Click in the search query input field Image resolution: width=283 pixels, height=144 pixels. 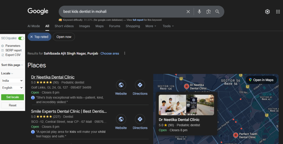[x=123, y=12]
